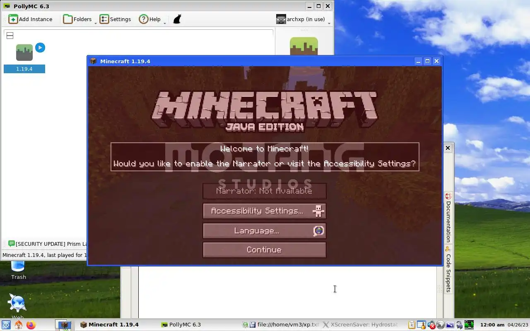This screenshot has width=530, height=331.
Task: Click inside the text editor area below Minecraft
Action: (x=287, y=292)
